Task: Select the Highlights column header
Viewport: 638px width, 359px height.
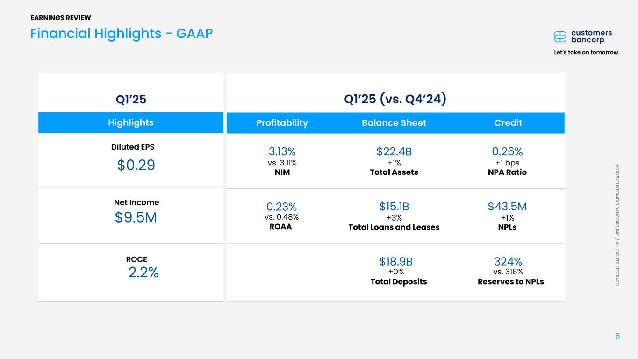Action: click(x=131, y=122)
